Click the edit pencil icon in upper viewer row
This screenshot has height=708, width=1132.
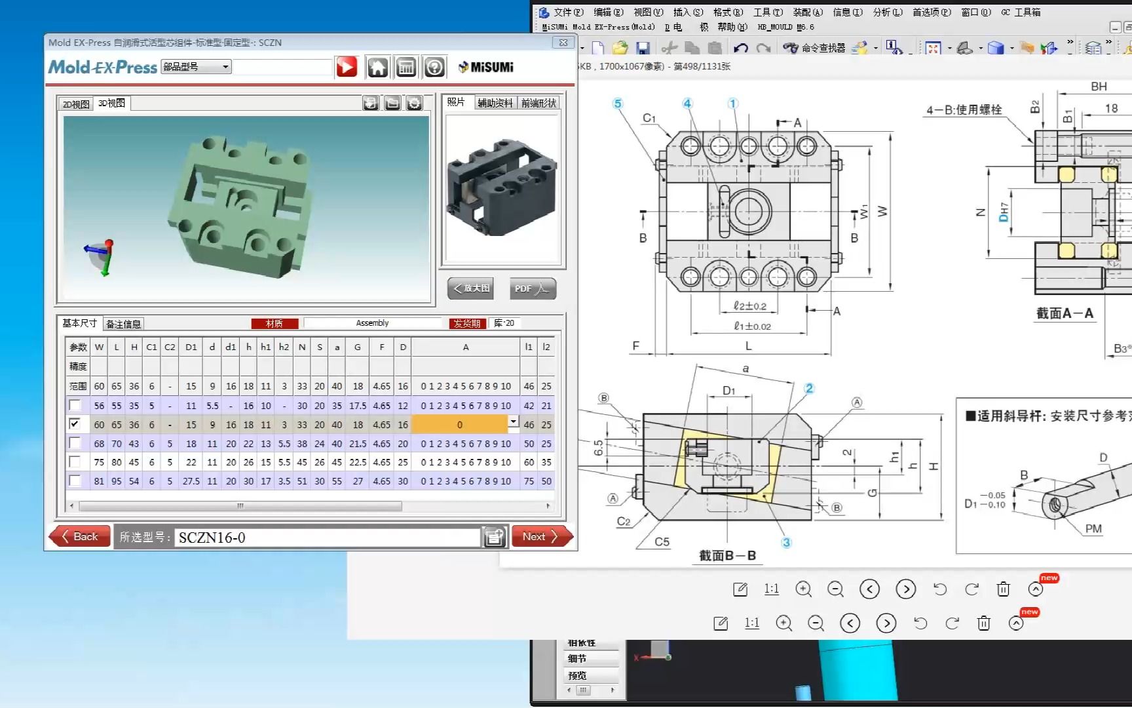(x=740, y=589)
